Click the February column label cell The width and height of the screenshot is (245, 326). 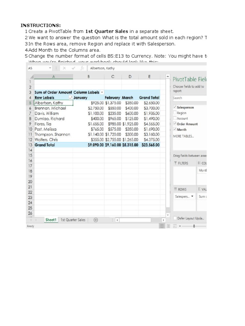(112, 98)
